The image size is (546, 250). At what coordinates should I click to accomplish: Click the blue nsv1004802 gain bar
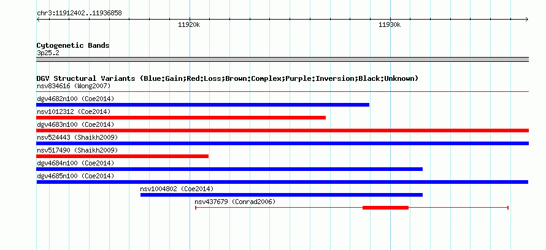pos(282,195)
